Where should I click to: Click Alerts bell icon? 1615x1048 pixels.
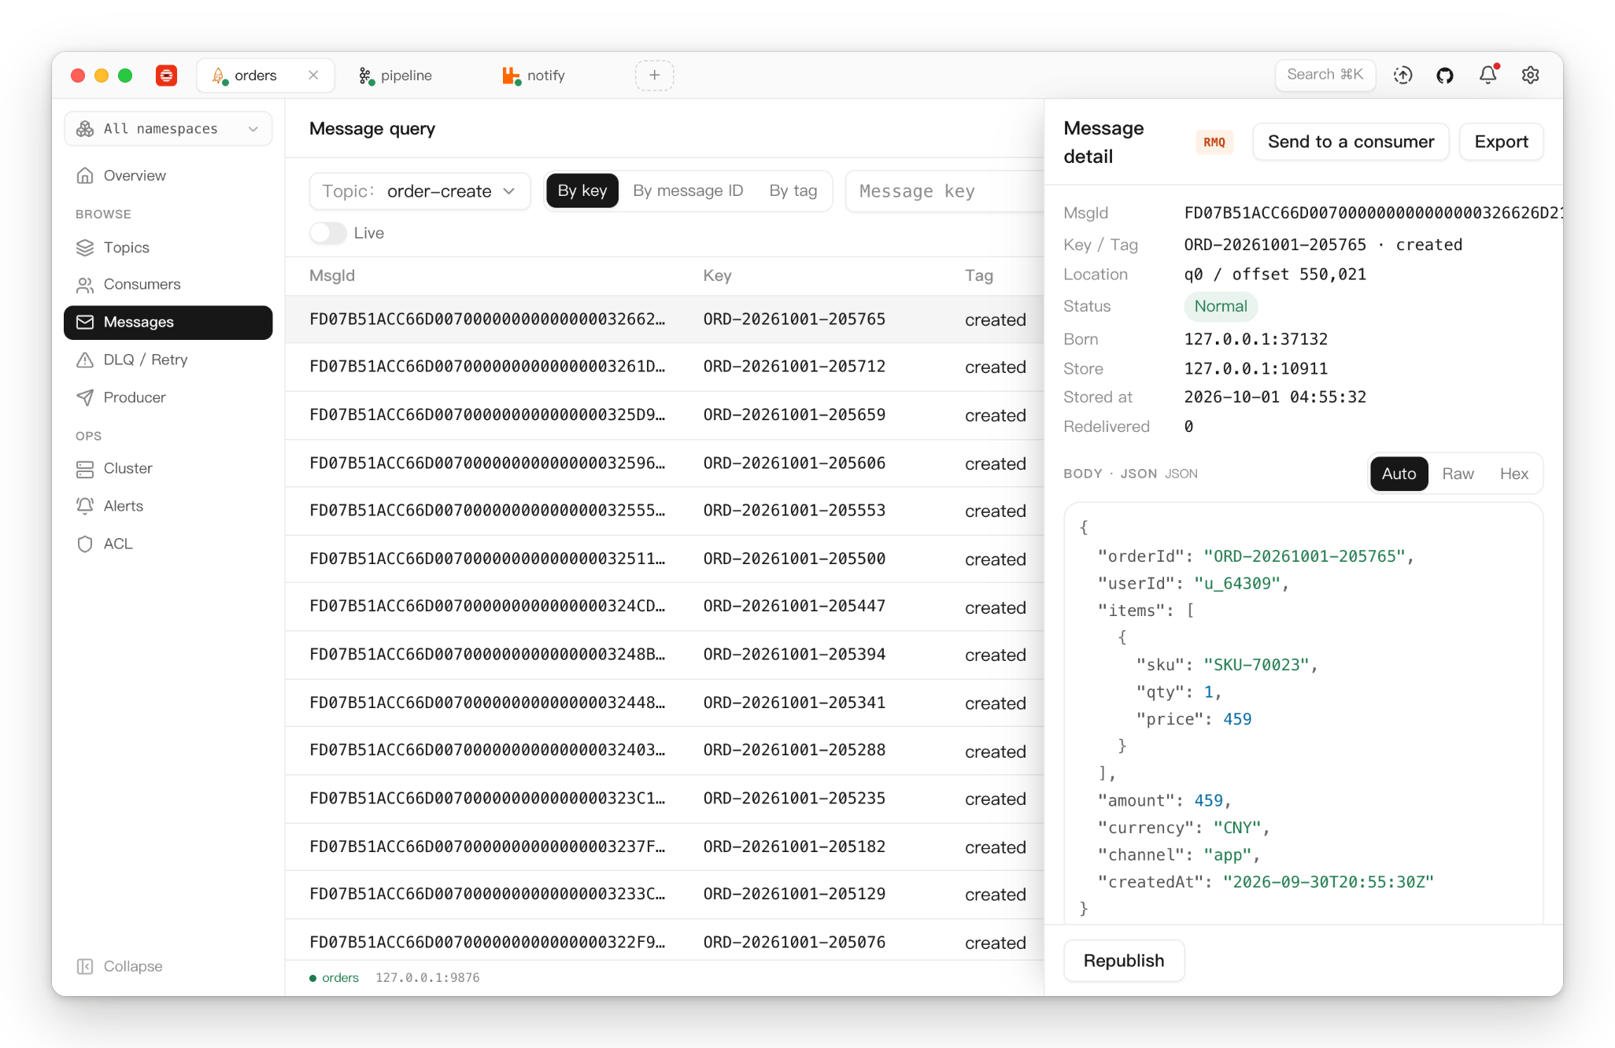(x=85, y=507)
